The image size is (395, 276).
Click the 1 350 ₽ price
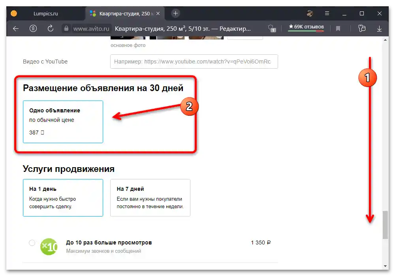[x=261, y=242]
